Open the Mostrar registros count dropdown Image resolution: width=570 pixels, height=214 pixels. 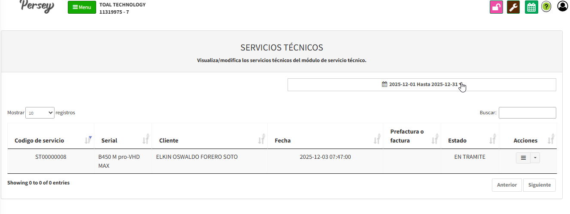pos(40,113)
